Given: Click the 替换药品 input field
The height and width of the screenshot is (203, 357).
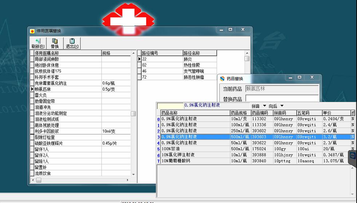Looking at the screenshot, I should click(282, 98).
